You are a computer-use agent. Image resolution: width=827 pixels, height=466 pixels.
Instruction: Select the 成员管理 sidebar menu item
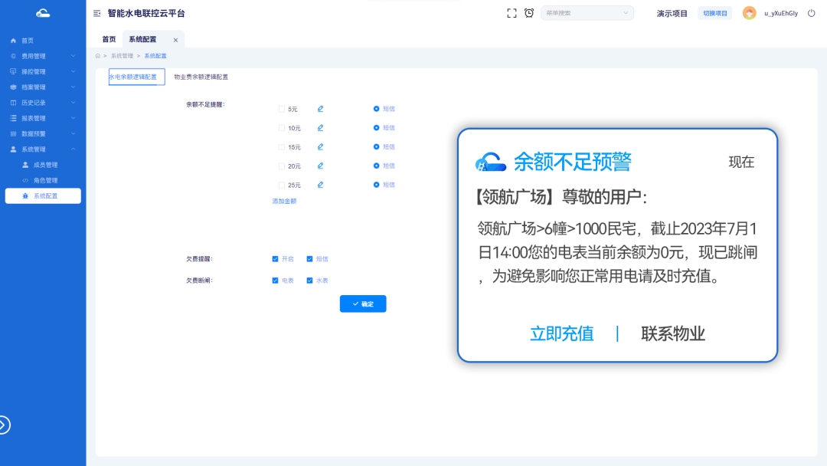click(46, 164)
